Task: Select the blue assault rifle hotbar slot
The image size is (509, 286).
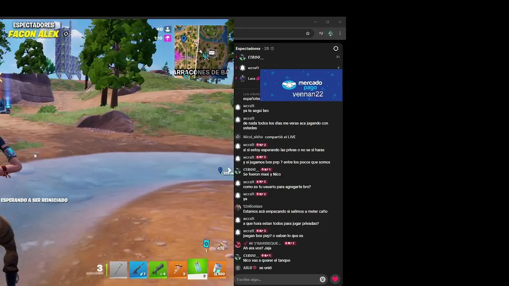Action: (x=138, y=270)
